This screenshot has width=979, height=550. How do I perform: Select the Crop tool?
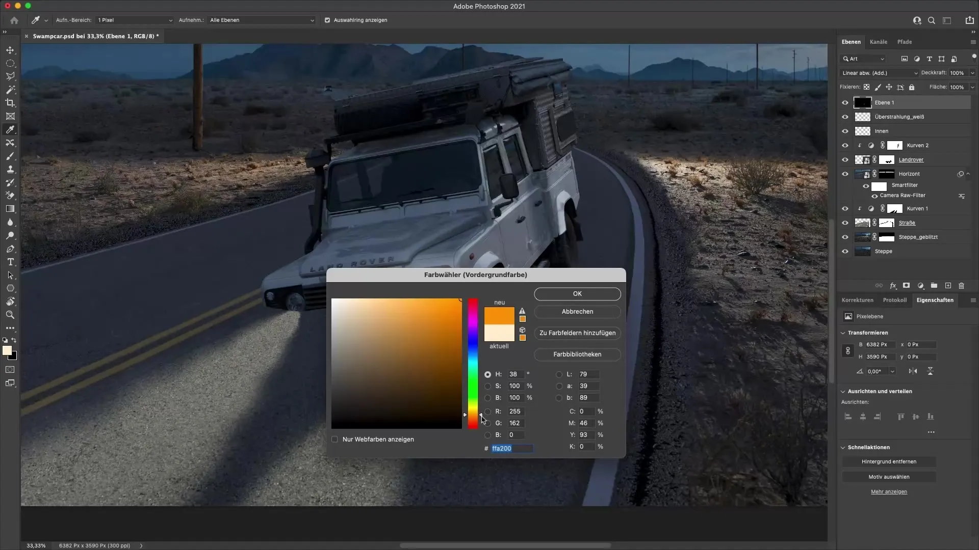(10, 103)
